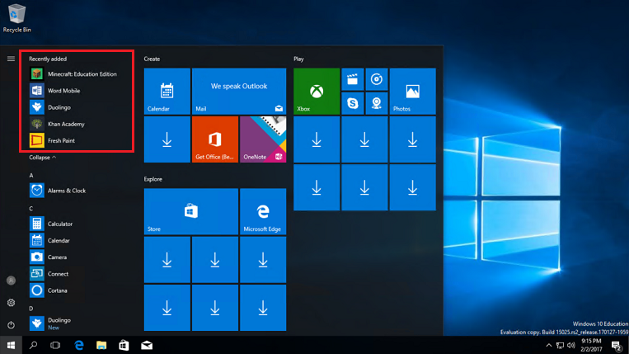Open Khan Academy app
Viewport: 629px width, 354px height.
[65, 124]
